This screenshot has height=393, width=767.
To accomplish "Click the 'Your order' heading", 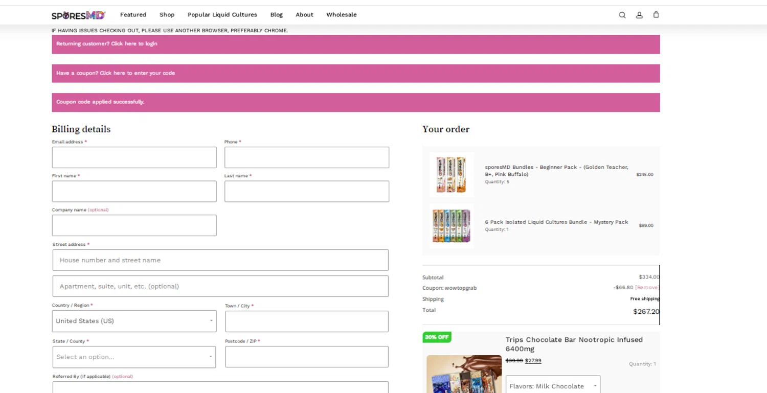I will click(x=446, y=129).
